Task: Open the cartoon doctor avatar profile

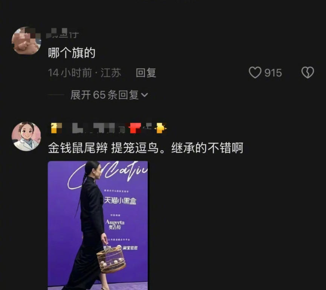Action: point(26,136)
